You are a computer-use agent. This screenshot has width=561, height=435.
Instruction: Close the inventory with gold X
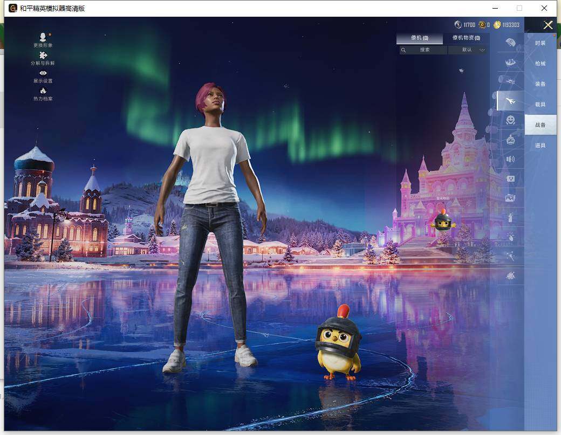pos(548,25)
